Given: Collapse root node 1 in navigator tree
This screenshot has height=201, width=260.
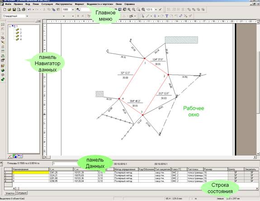Looking at the screenshot, I should pyautogui.click(x=10, y=26).
